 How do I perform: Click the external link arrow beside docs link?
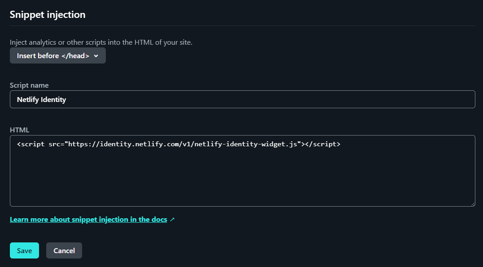(172, 219)
